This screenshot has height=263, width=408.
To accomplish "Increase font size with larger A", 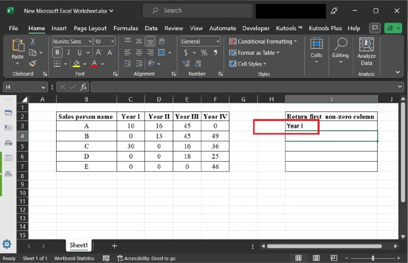I will [99, 53].
